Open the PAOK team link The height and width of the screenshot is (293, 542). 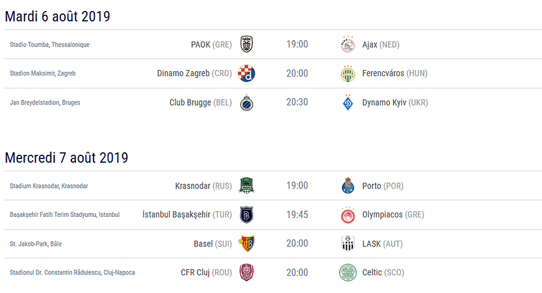[201, 44]
